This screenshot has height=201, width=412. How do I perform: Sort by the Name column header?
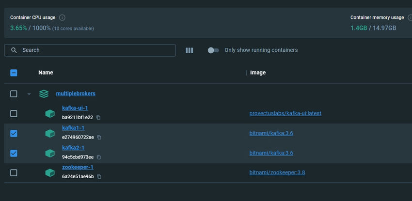(46, 73)
